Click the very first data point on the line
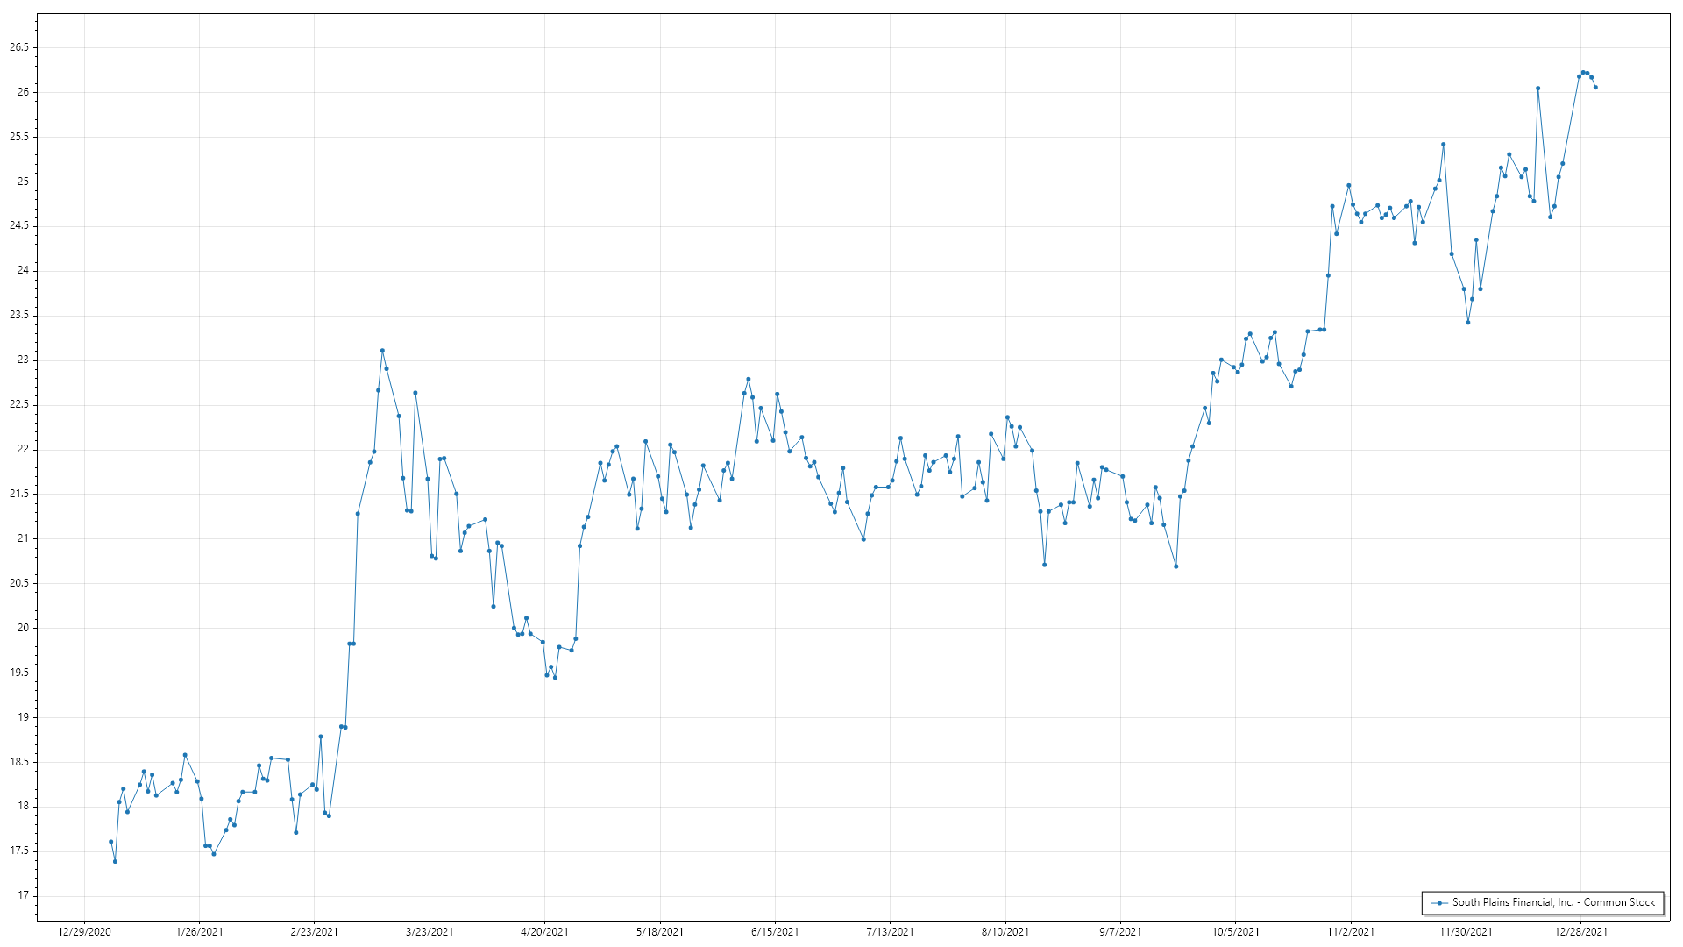1683x947 pixels. coord(110,842)
